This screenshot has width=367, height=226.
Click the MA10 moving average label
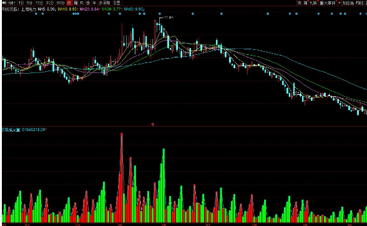[67, 9]
